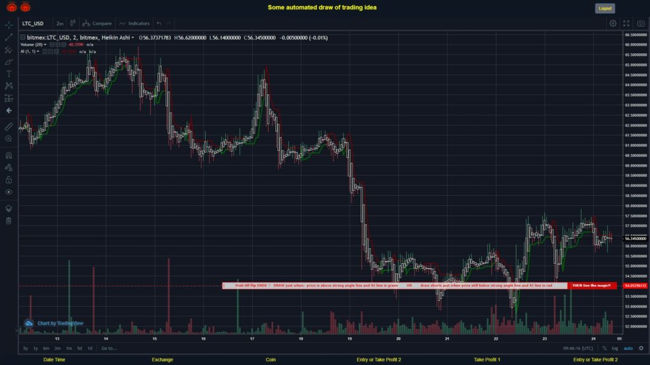Take a chart snapshot with camera icon
This screenshot has height=365, width=650.
pyautogui.click(x=641, y=23)
